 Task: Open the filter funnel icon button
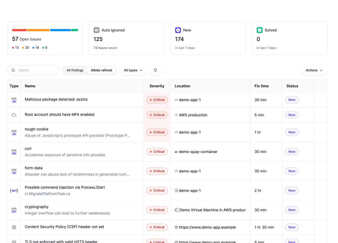pyautogui.click(x=155, y=70)
